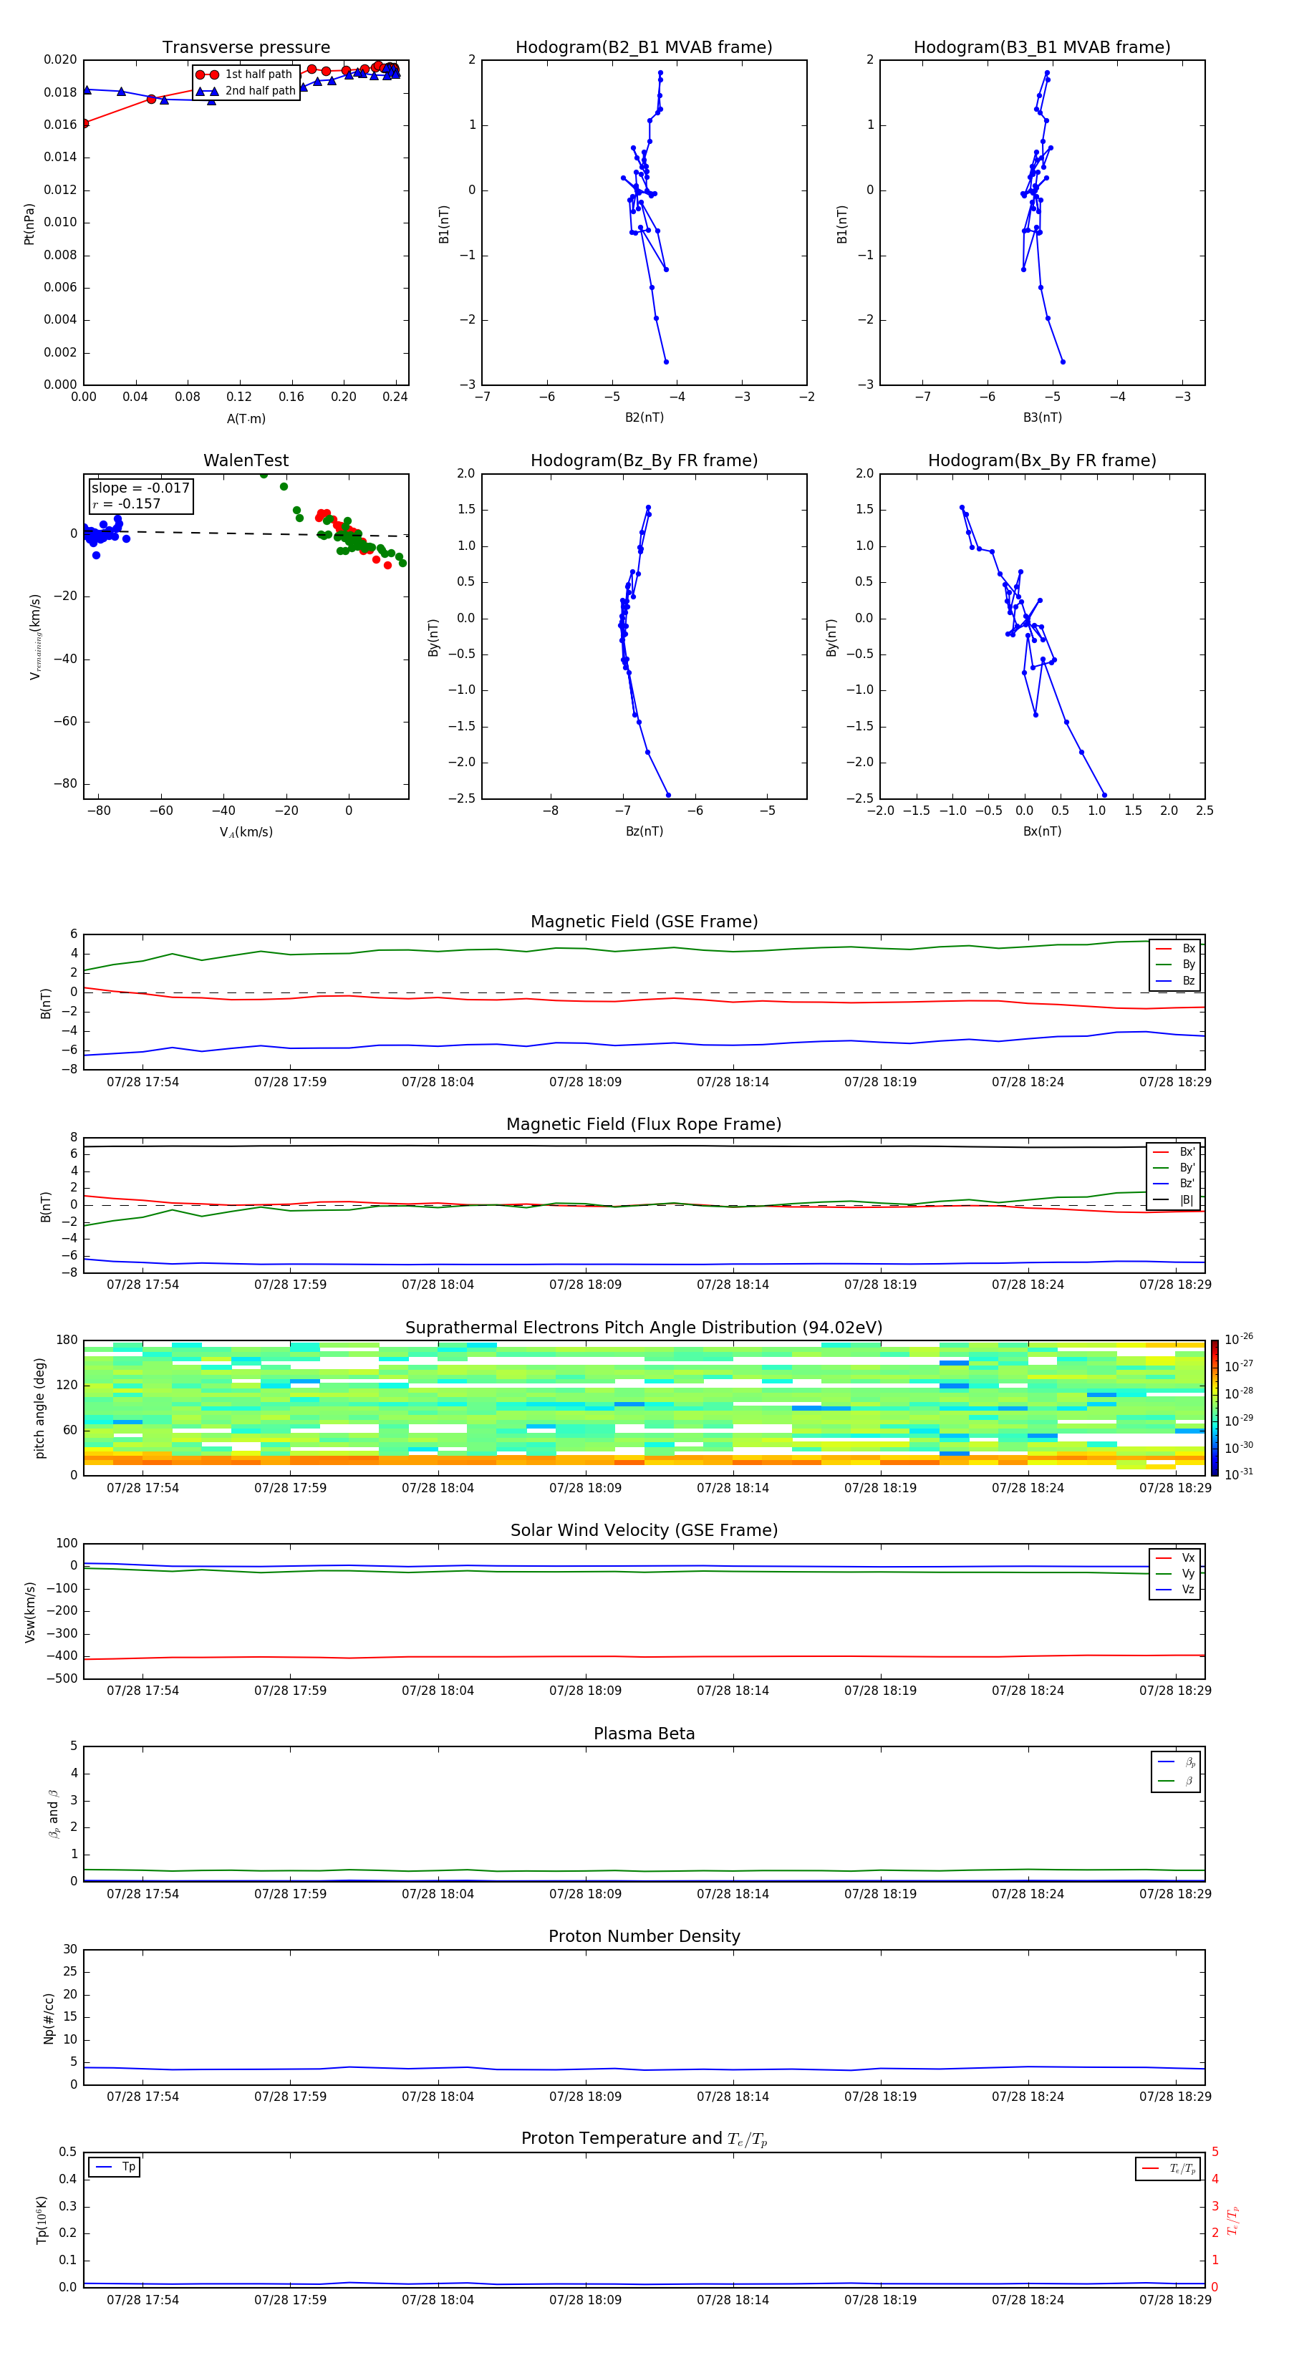This screenshot has width=1289, height=2363.
Task: Click 'Proton Temperature and Te/Tp' title
Action: point(644,2139)
